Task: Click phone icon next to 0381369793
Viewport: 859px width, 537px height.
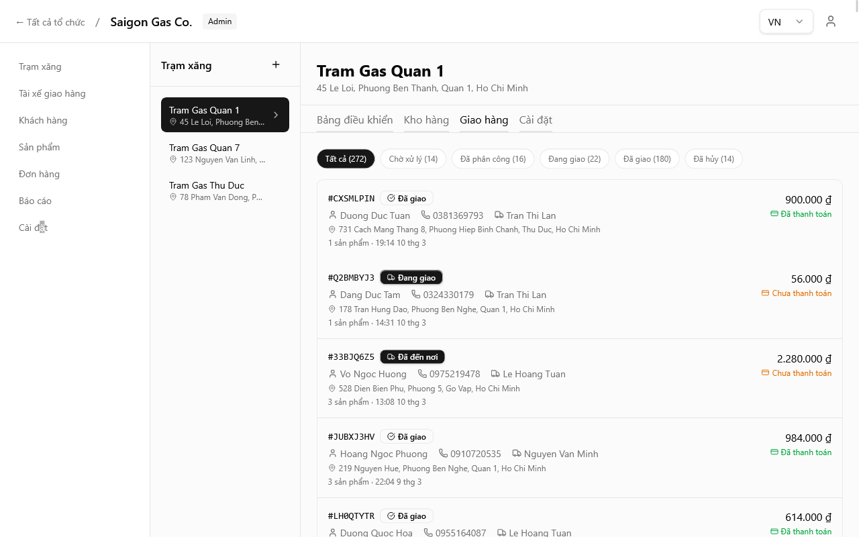Action: (425, 215)
